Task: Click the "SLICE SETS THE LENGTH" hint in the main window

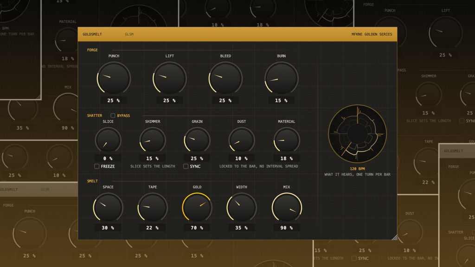Action: click(153, 166)
